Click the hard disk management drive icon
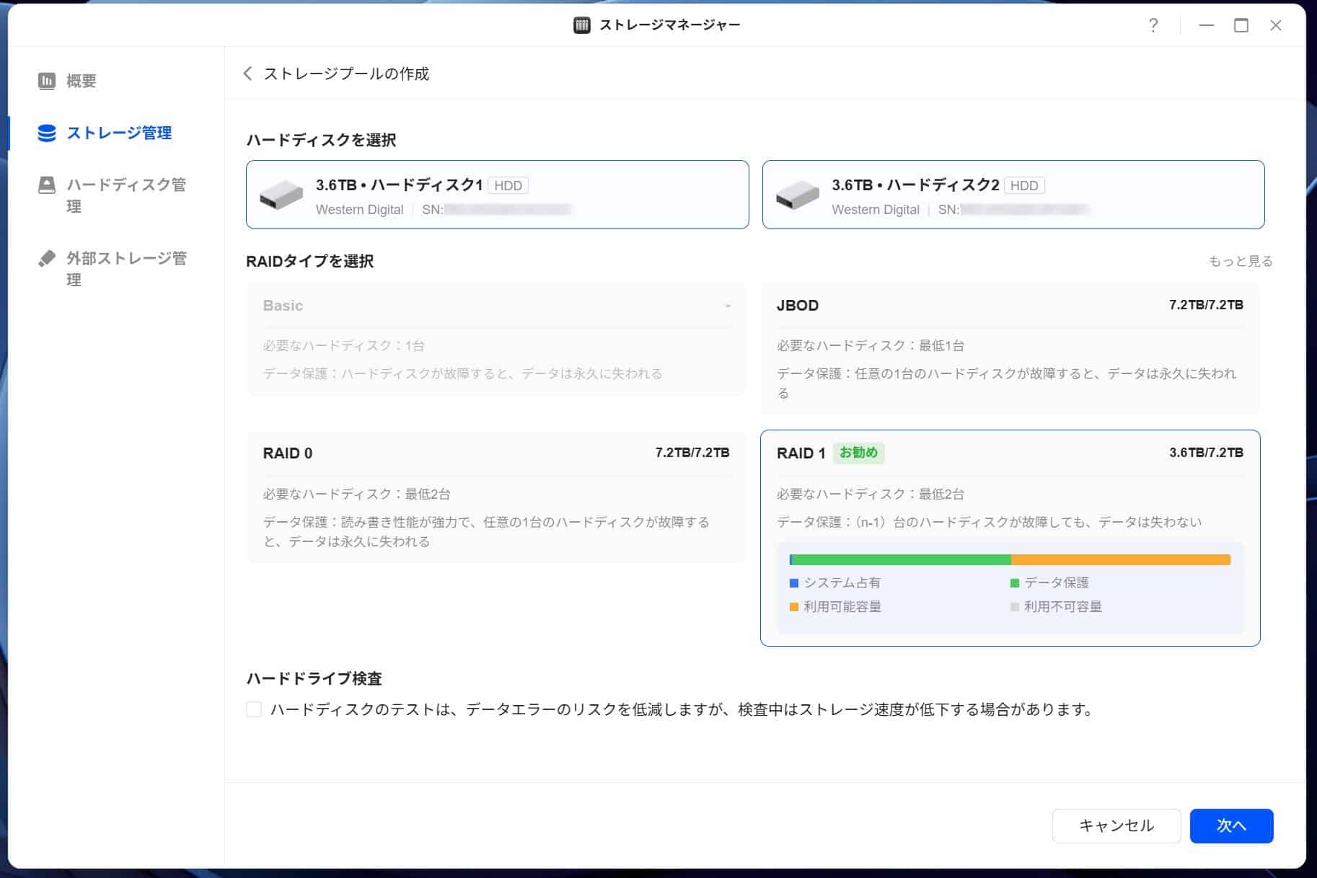Viewport: 1317px width, 878px height. click(x=47, y=185)
